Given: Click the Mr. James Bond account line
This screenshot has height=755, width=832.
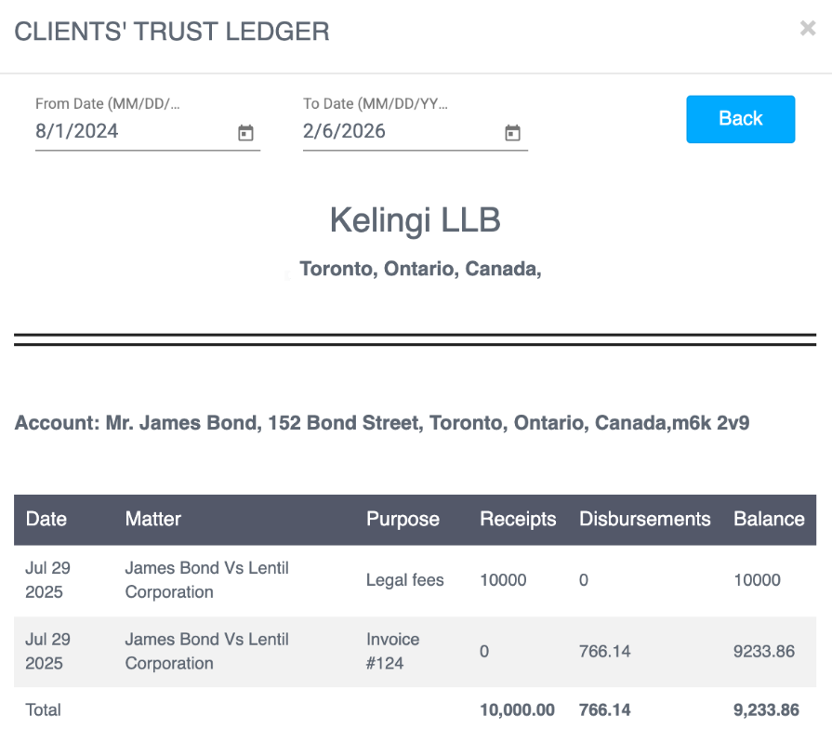Looking at the screenshot, I should 382,423.
